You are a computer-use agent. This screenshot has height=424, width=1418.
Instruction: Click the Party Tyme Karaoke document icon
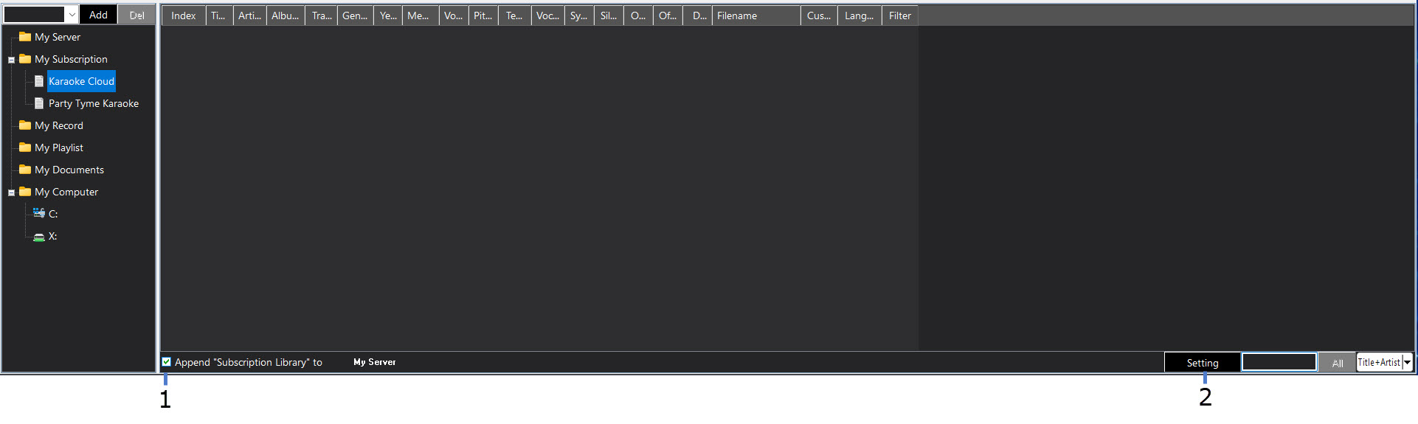point(39,103)
